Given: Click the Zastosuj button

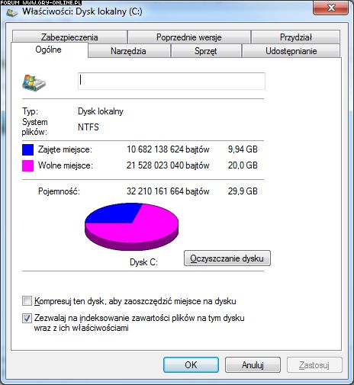Looking at the screenshot, I should pyautogui.click(x=314, y=365).
